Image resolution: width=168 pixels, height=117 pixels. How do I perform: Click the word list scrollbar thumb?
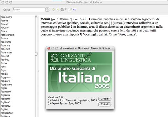36,54
